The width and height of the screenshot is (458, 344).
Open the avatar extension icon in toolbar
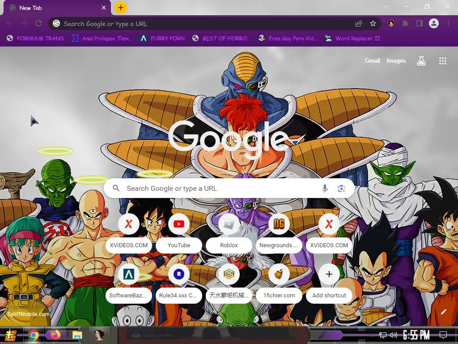pyautogui.click(x=391, y=23)
